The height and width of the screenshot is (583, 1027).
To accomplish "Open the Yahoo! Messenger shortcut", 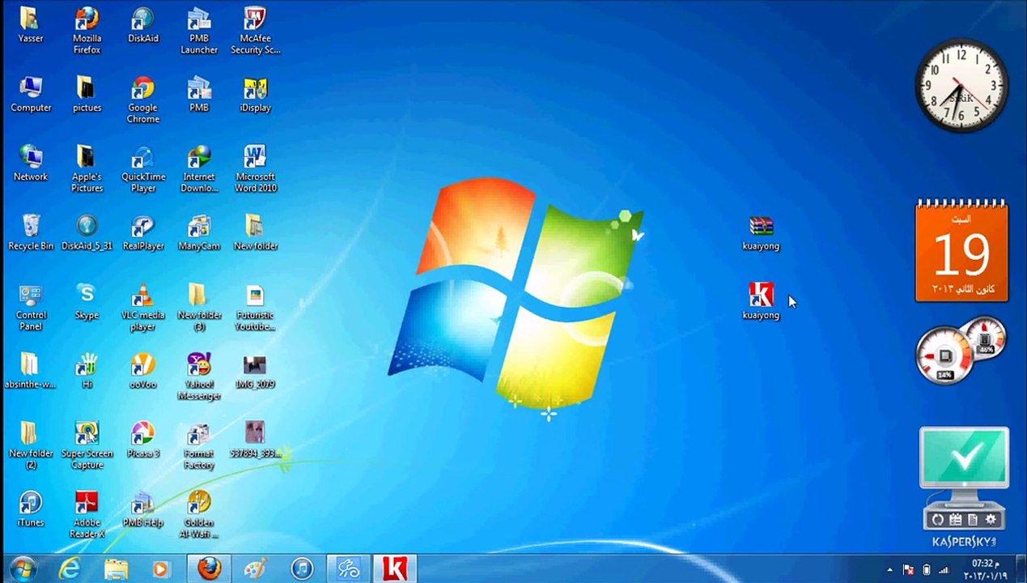I will coord(199,377).
